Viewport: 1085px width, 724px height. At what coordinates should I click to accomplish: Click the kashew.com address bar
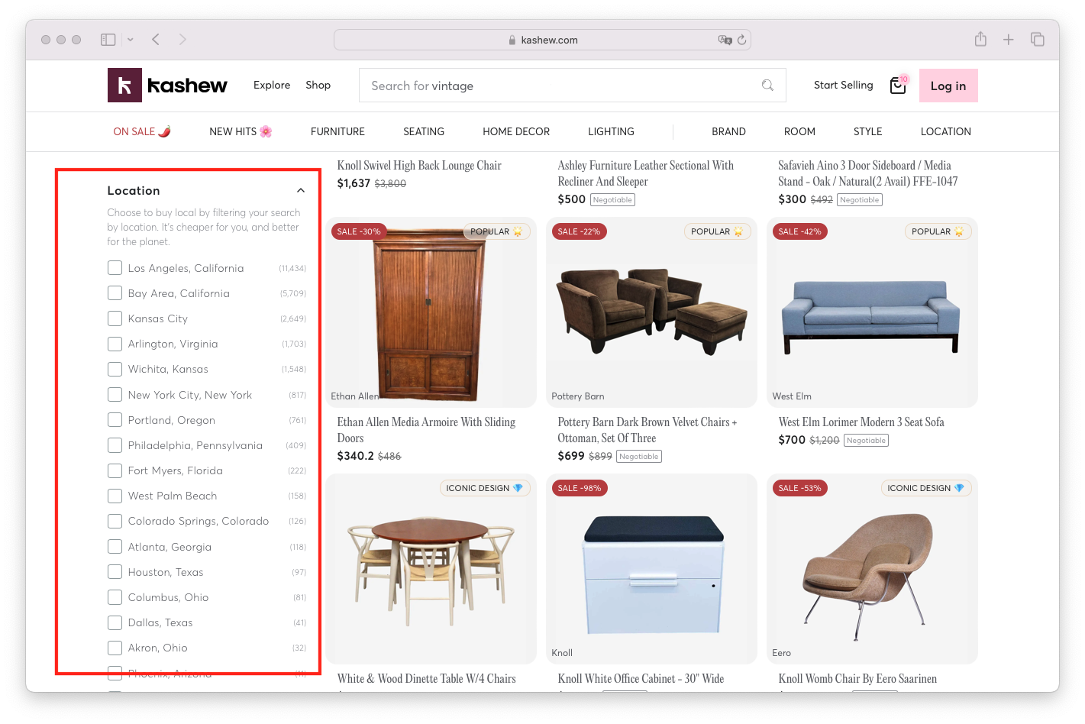point(542,40)
